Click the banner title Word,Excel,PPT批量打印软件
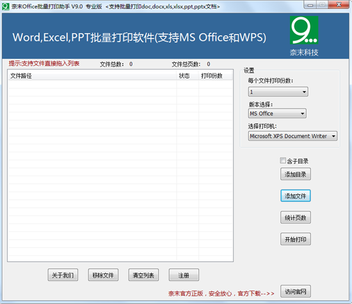The image size is (352, 304). pos(139,37)
